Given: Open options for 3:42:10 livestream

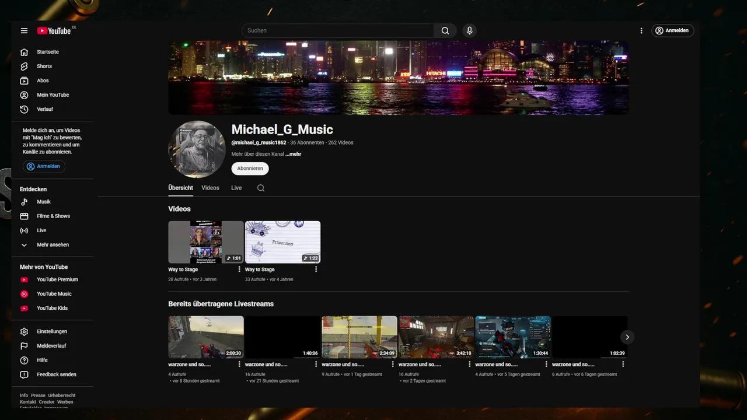Looking at the screenshot, I should (469, 364).
